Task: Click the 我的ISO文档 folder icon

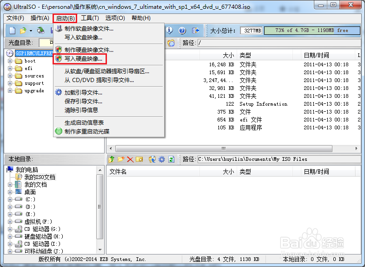Action: tap(19, 177)
